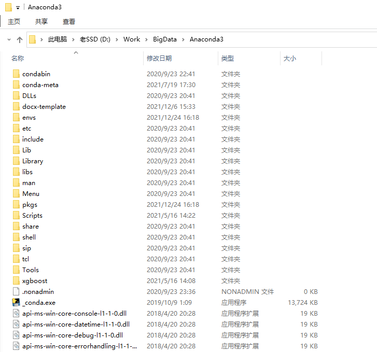Viewport: 377px width, 352px height.
Task: Expand chevron after 此电脑 in address bar
Action: click(73, 39)
